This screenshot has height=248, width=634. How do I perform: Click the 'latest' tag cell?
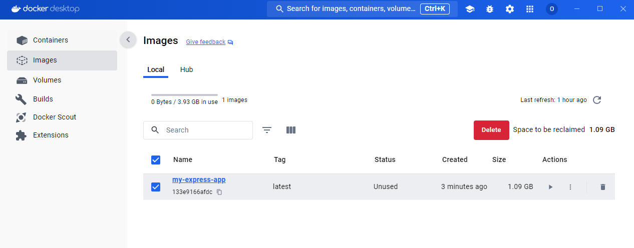[282, 186]
